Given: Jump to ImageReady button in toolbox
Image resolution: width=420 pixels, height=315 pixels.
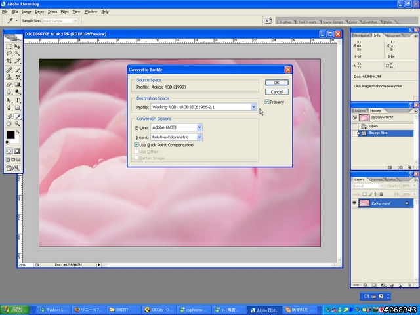Looking at the screenshot, I should tap(13, 168).
